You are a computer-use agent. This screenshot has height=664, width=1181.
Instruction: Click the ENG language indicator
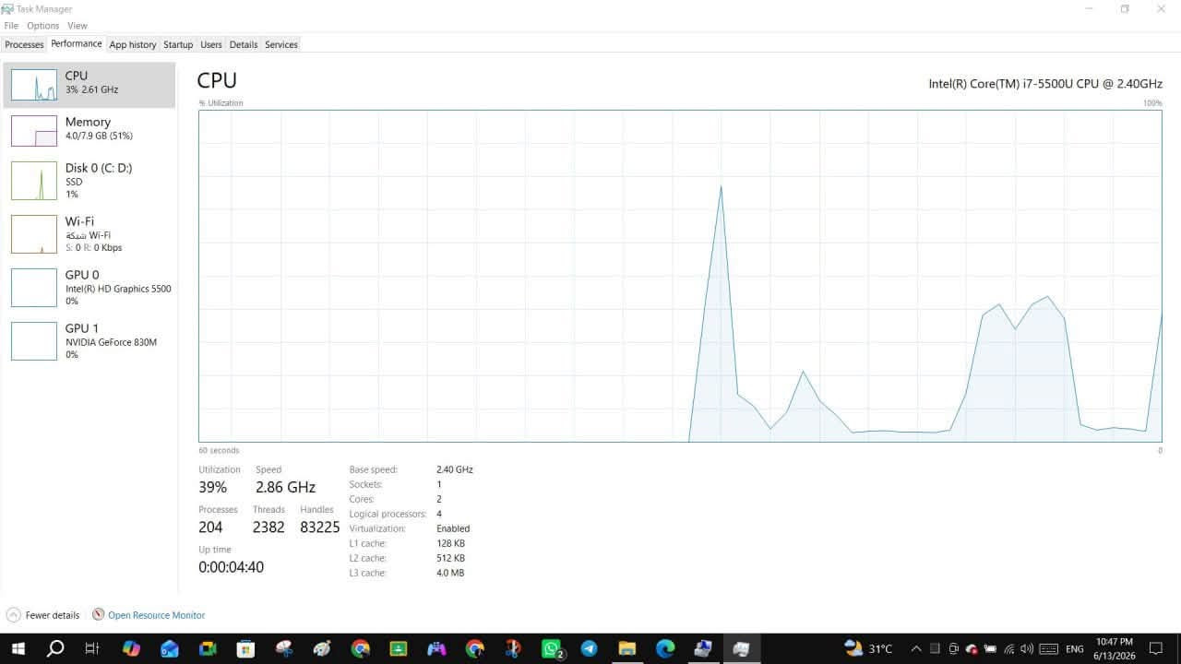pos(1075,649)
